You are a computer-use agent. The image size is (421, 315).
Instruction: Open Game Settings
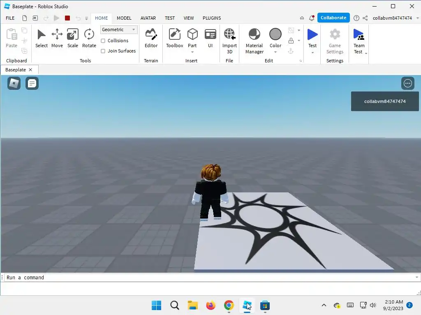coord(335,41)
